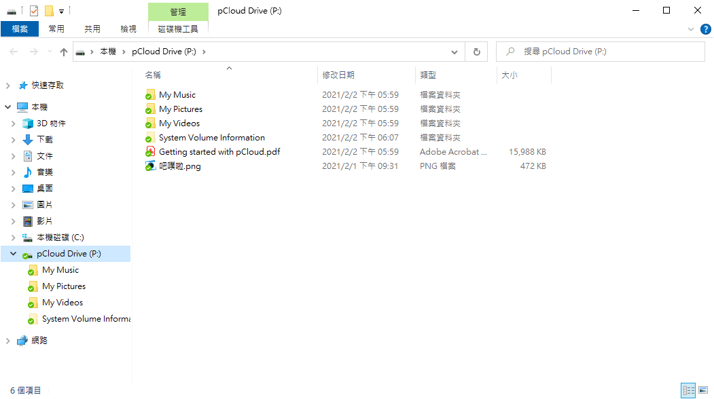Click the search pCloud Drive (P:) box
The image size is (714, 399).
pos(601,52)
